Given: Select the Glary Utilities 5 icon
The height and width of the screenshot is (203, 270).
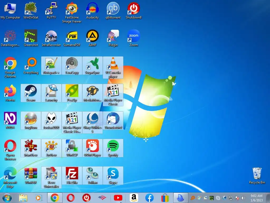Looking at the screenshot, I should [x=93, y=122].
